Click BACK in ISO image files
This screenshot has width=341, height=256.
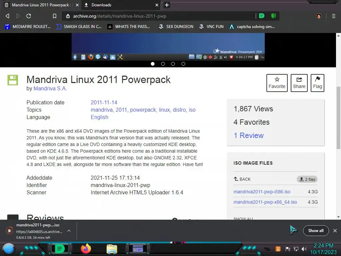pos(242,179)
